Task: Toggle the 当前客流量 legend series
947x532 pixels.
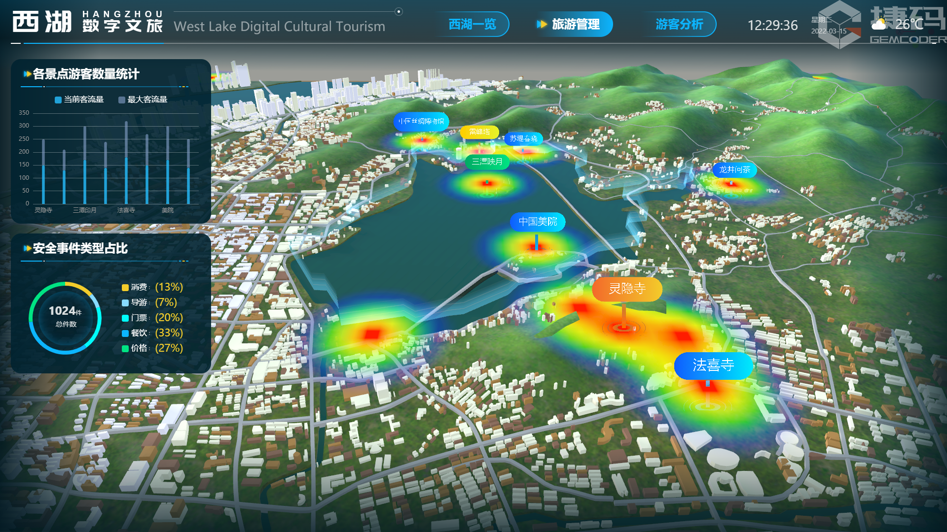Action: [79, 100]
